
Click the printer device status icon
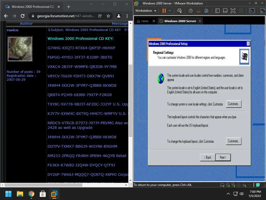point(239,185)
